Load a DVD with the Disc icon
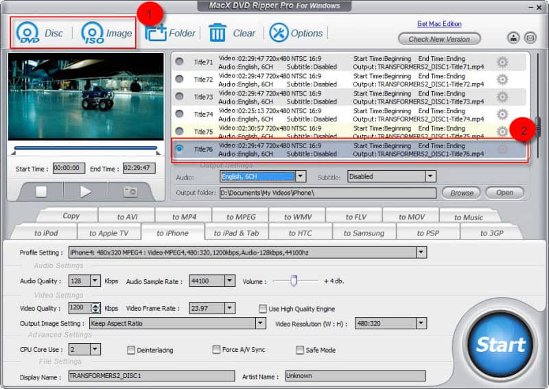The image size is (549, 389). tap(27, 33)
